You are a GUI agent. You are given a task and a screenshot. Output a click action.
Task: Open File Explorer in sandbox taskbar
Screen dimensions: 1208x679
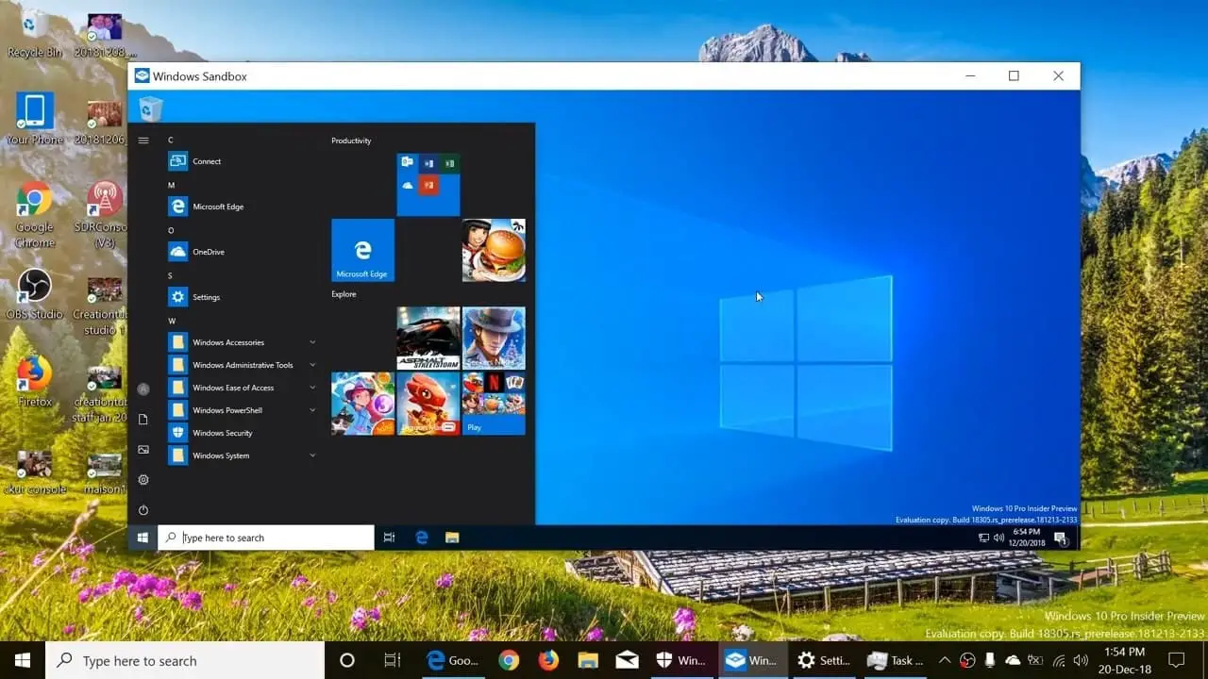(452, 538)
